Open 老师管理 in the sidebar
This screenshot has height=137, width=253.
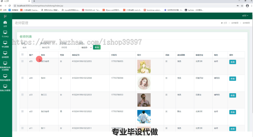point(5,55)
